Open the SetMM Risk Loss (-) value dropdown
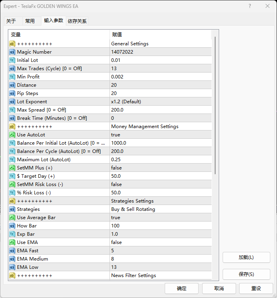Screen dimensions: 277x298 click(160, 184)
